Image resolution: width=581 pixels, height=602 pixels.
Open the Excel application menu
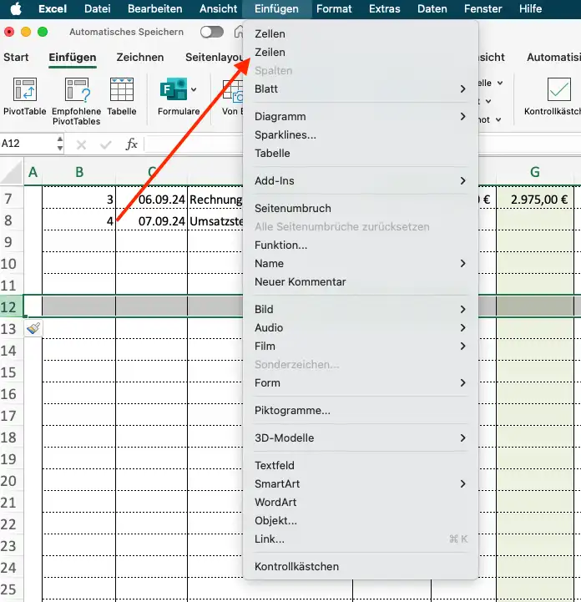click(x=53, y=8)
